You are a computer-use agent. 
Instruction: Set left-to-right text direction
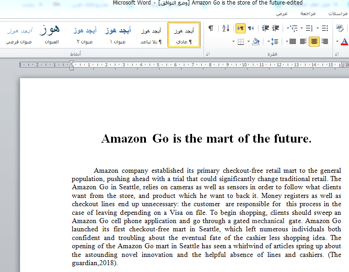[x=241, y=28]
